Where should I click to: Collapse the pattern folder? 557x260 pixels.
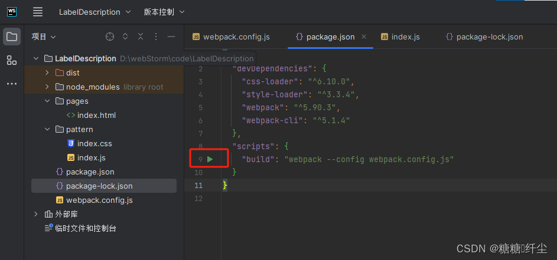47,129
